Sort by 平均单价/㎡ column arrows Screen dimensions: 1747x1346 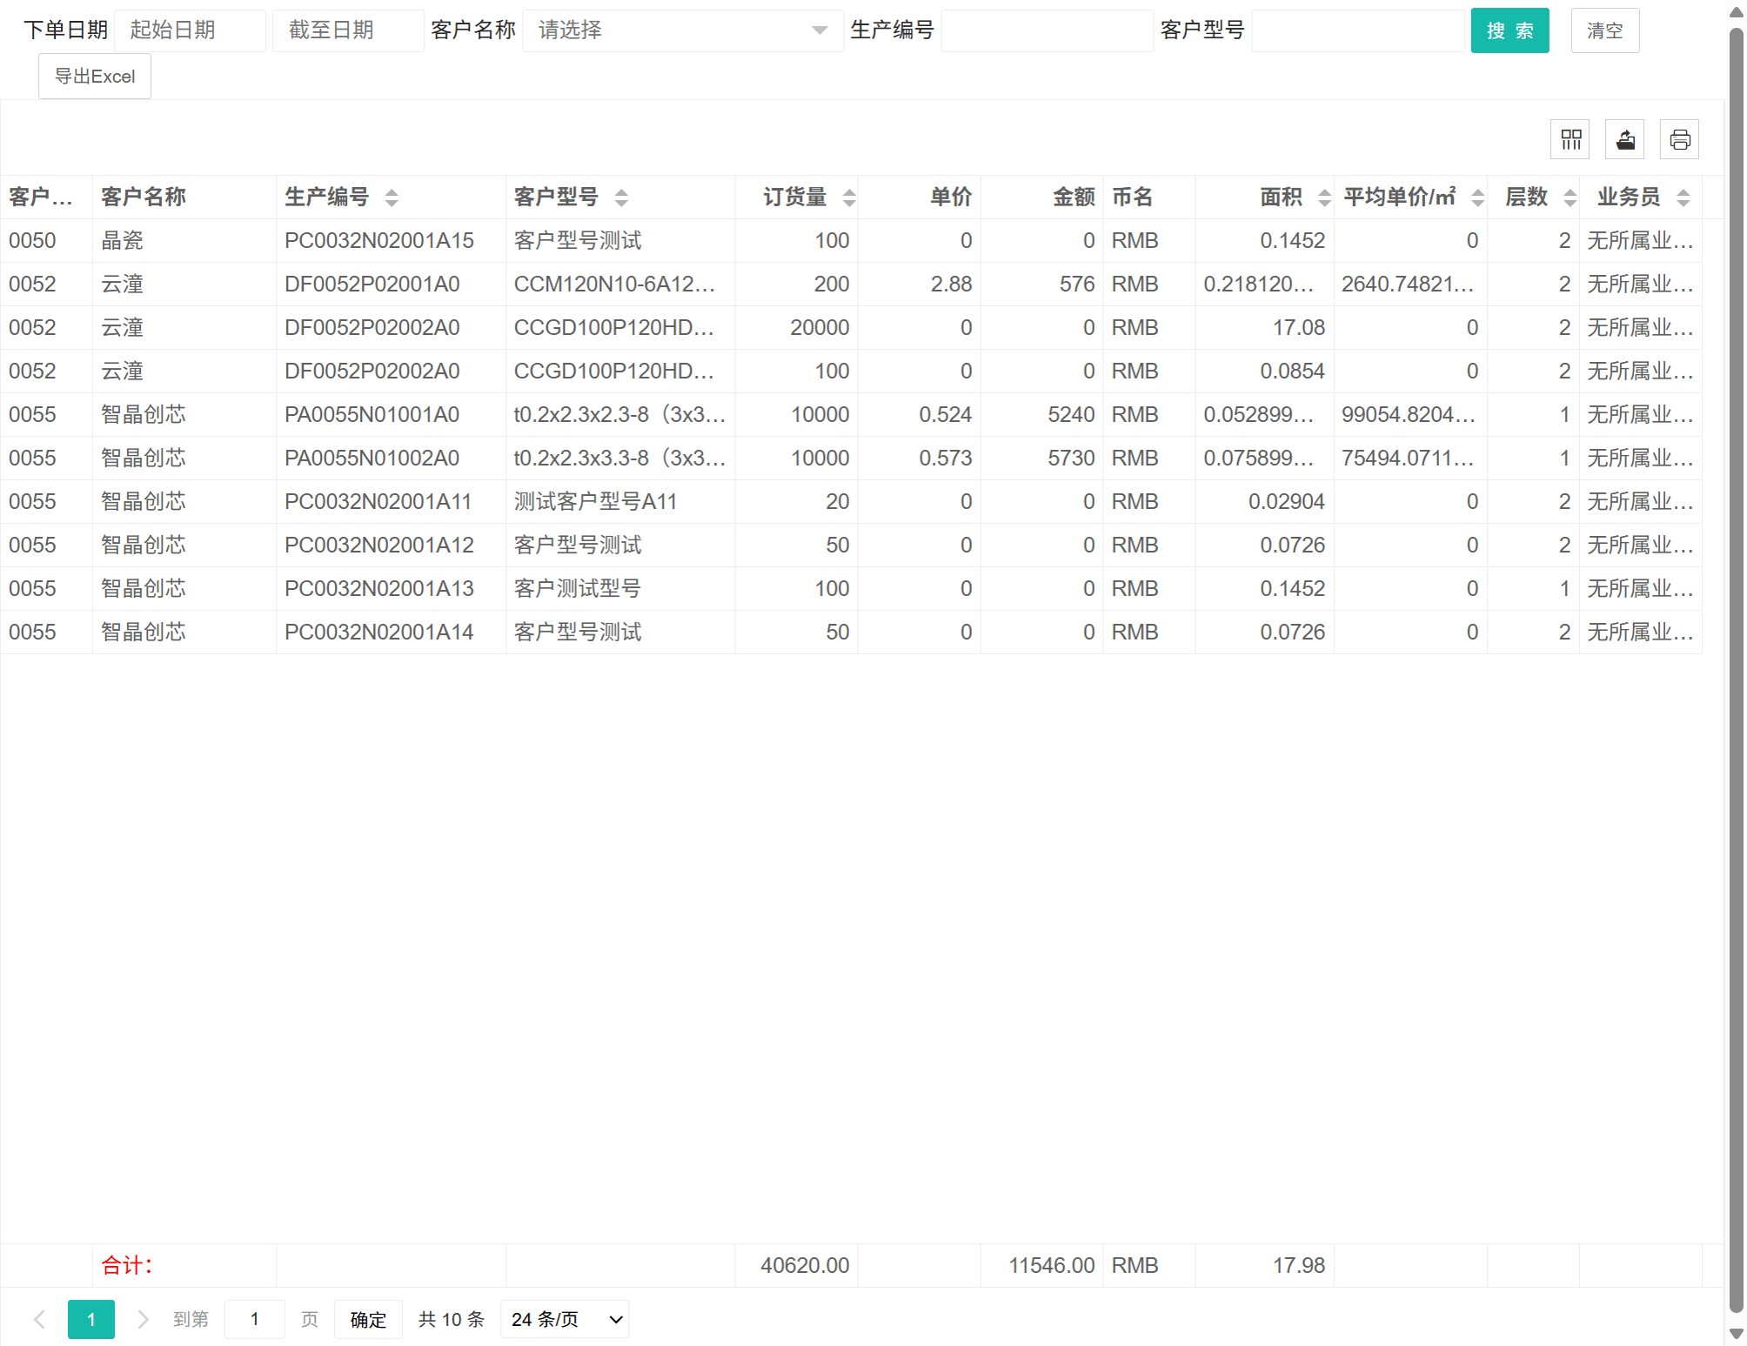click(1477, 198)
